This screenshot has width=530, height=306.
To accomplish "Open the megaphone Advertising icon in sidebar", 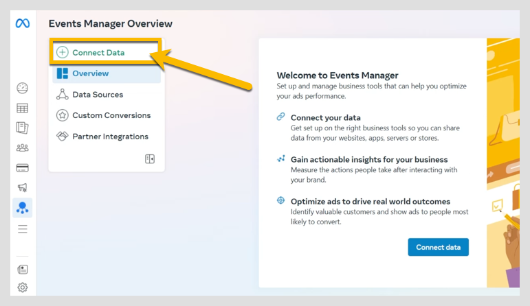I will pyautogui.click(x=23, y=187).
